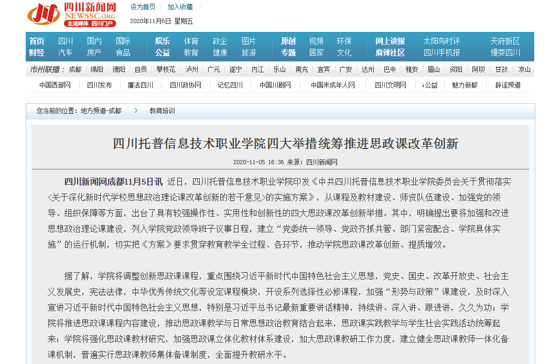
Task: Click the 中国未成年人网 link
Action: [x=332, y=85]
